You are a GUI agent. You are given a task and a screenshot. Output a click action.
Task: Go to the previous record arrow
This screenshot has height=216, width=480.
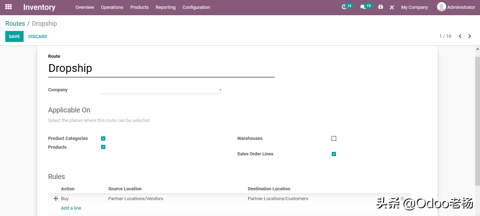[460, 36]
